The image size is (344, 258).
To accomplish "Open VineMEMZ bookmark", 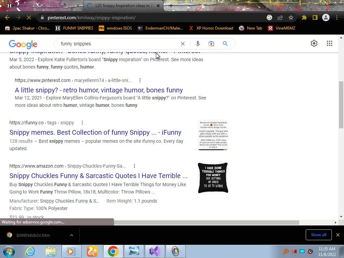I will 282,28.
